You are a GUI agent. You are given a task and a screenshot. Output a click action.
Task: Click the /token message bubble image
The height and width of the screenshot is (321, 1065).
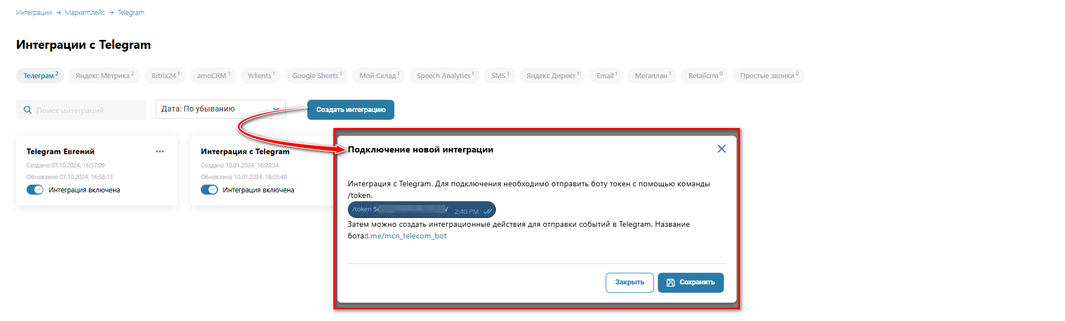pos(422,210)
